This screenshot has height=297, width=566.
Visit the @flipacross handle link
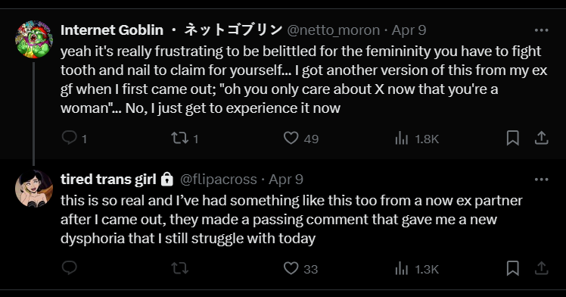click(219, 180)
